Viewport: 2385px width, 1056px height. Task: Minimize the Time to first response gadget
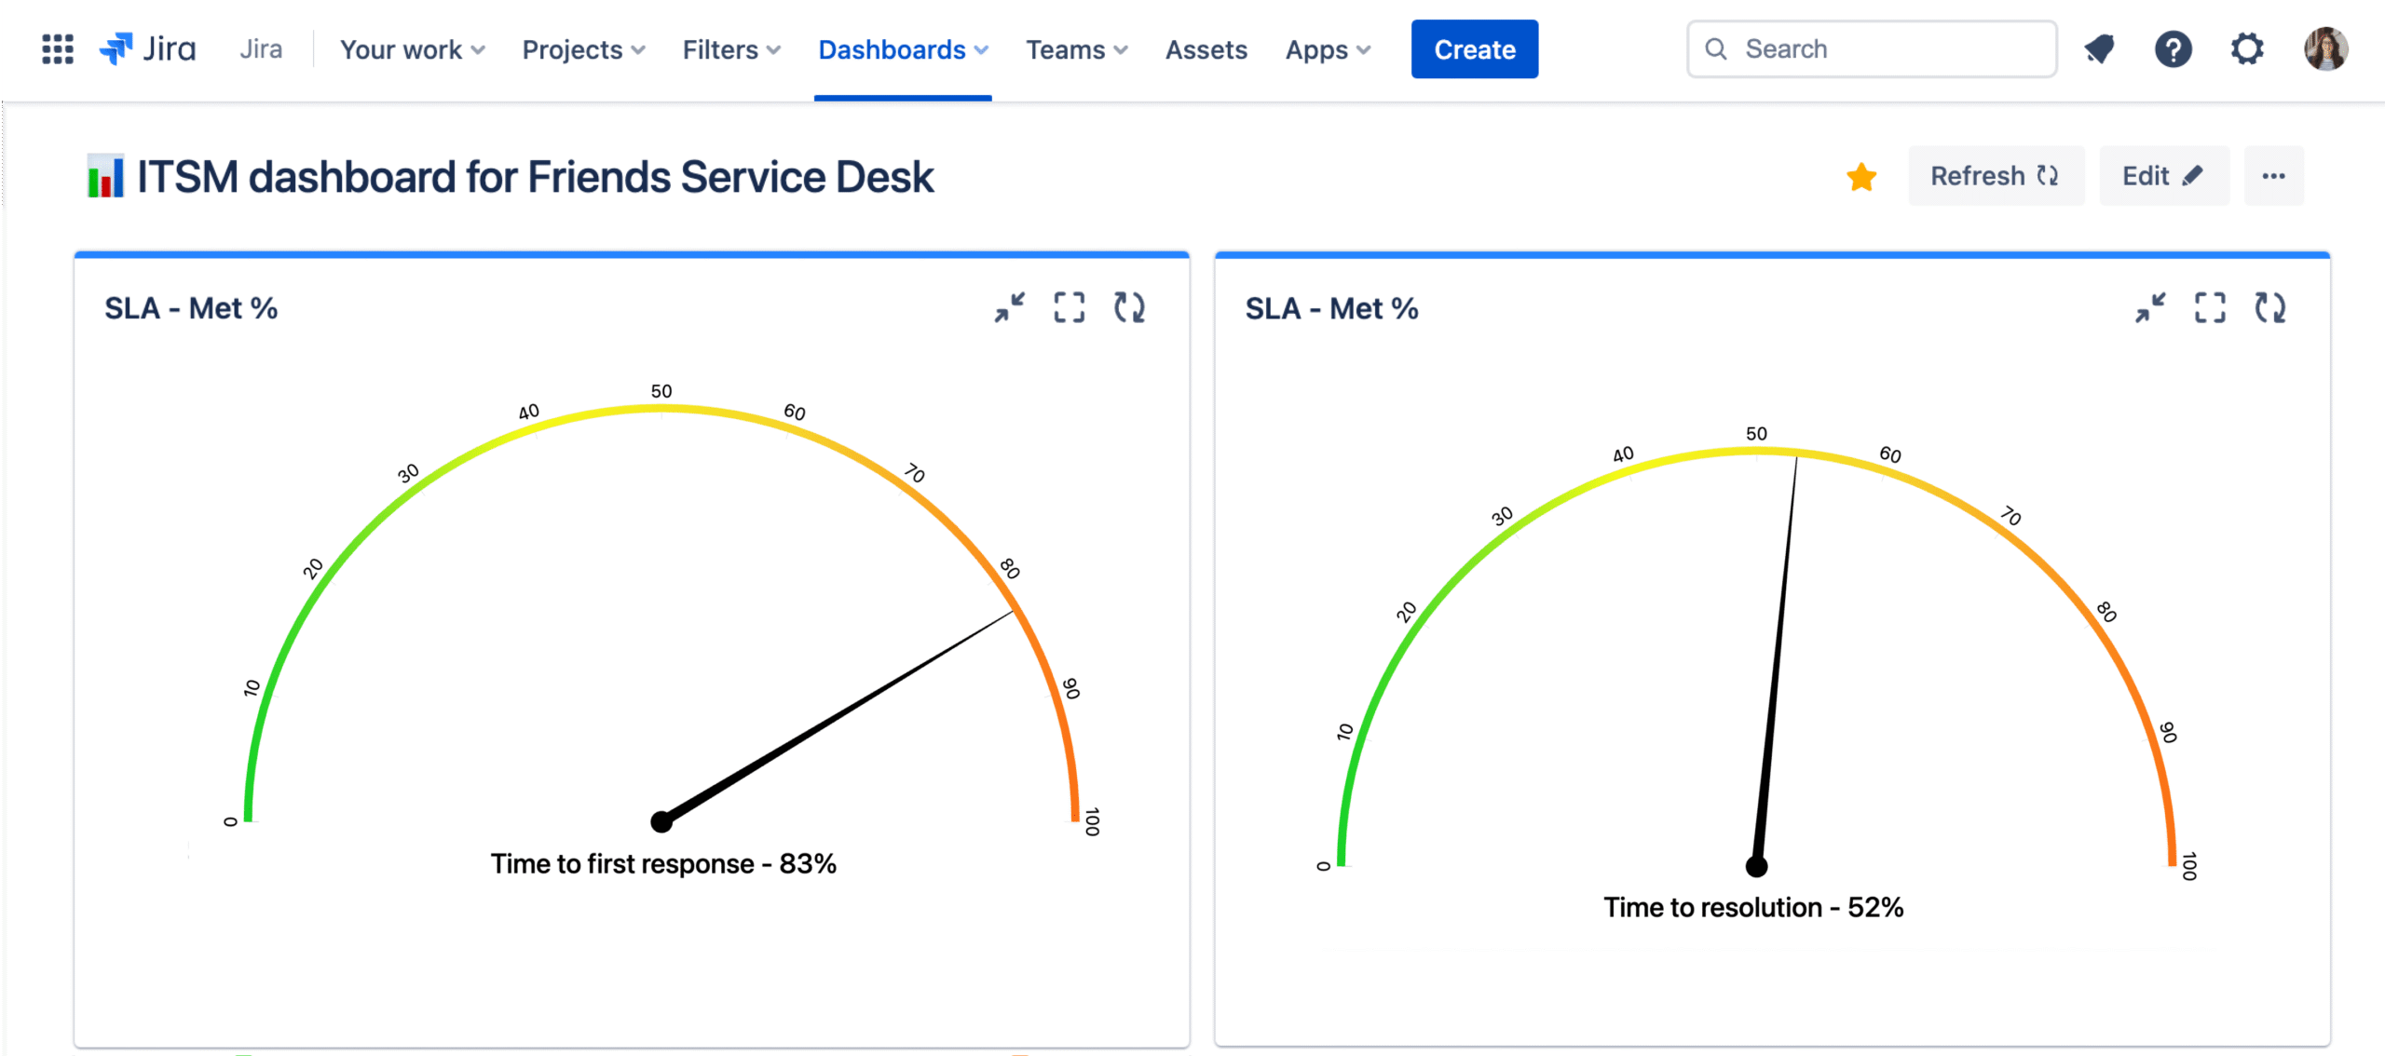[x=1009, y=307]
